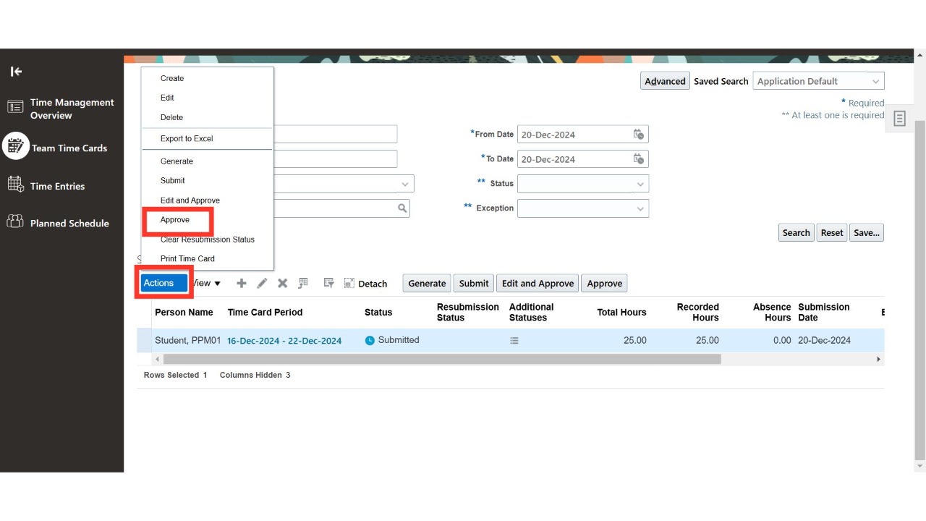This screenshot has height=521, width=926.
Task: Click the Person Name column header
Action: click(x=184, y=313)
